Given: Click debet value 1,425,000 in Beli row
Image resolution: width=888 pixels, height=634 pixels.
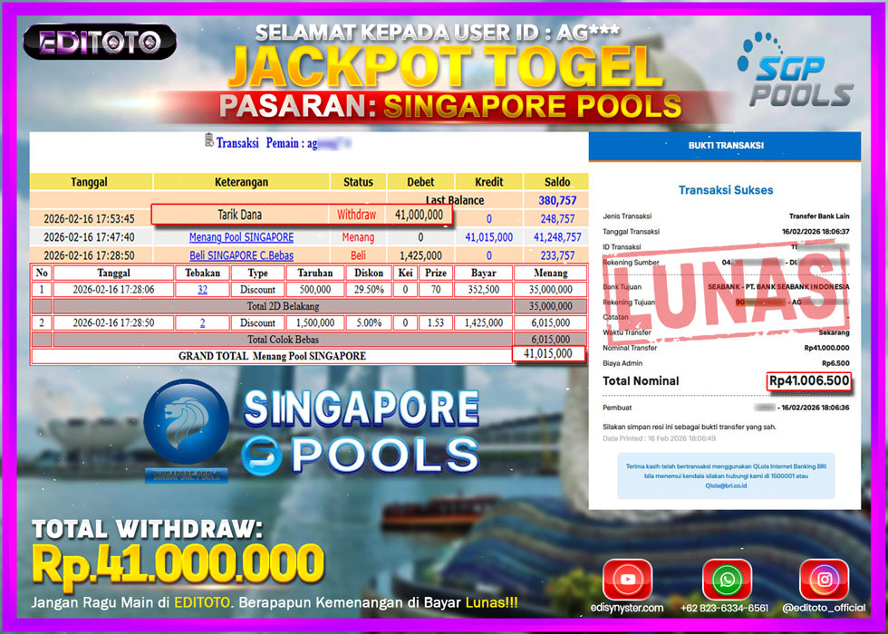Looking at the screenshot, I should tap(420, 255).
